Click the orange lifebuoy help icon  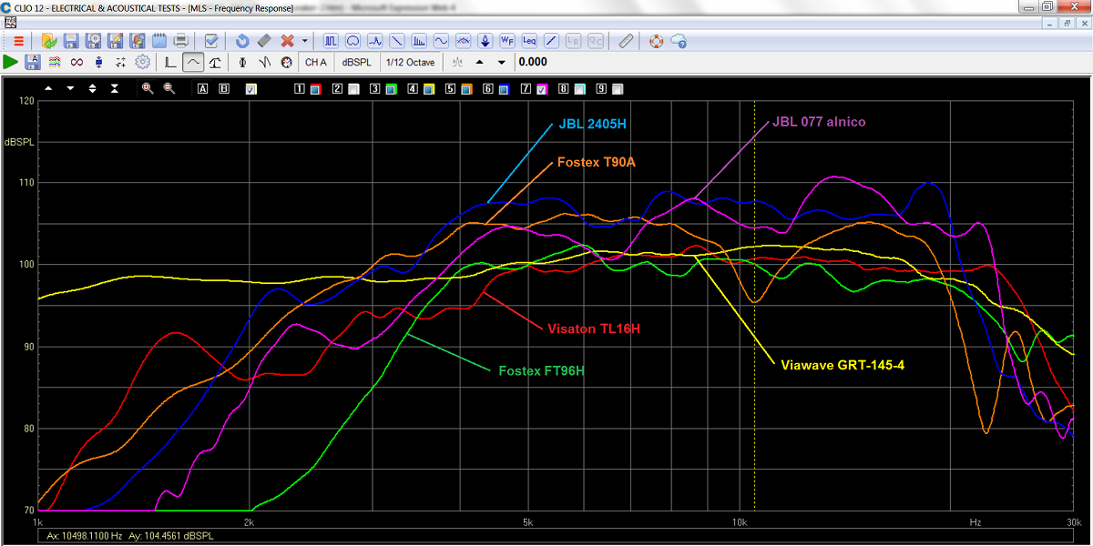(656, 41)
